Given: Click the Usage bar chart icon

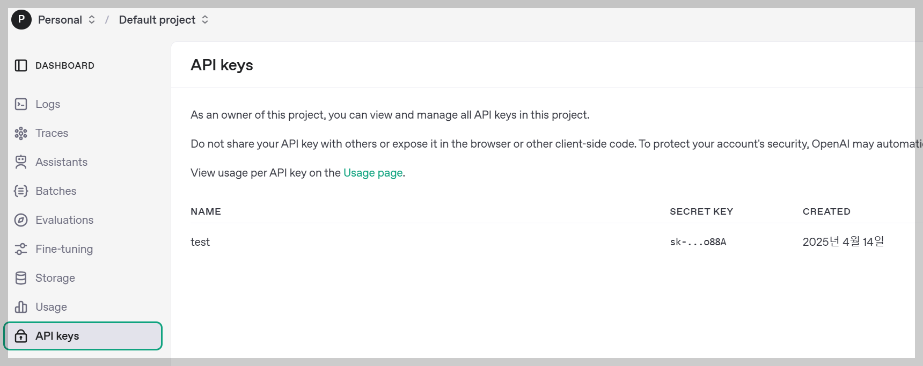Looking at the screenshot, I should click(x=21, y=307).
